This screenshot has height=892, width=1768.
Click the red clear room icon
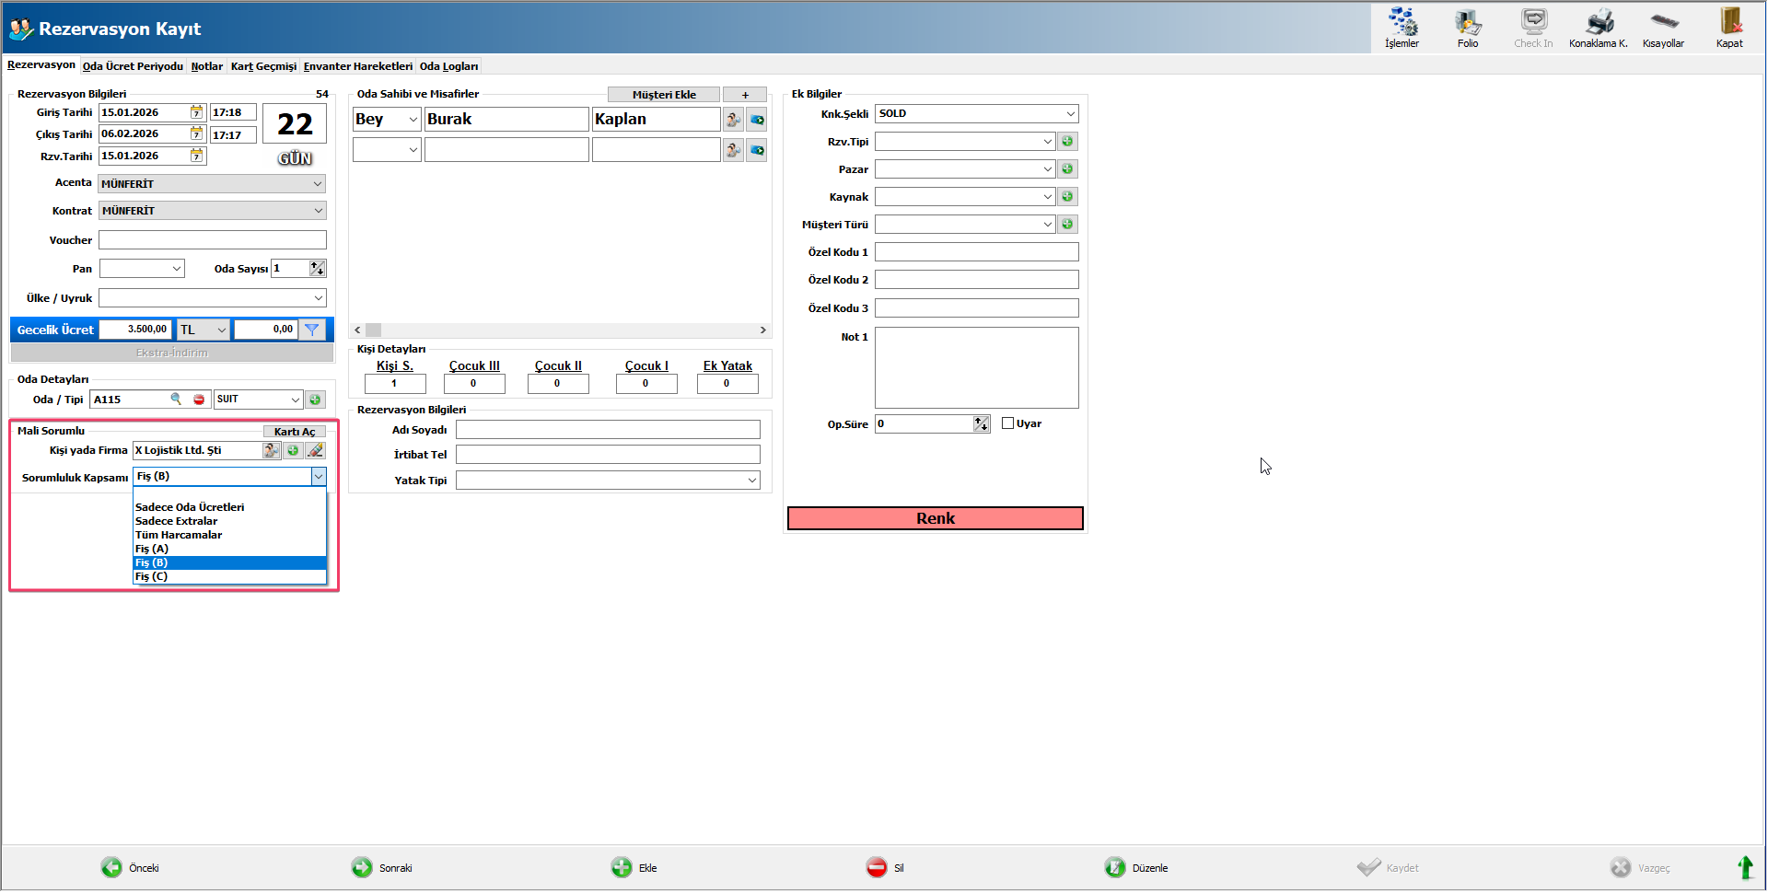199,400
